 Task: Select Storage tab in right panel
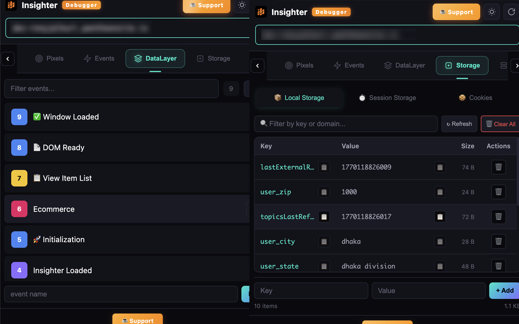click(462, 65)
